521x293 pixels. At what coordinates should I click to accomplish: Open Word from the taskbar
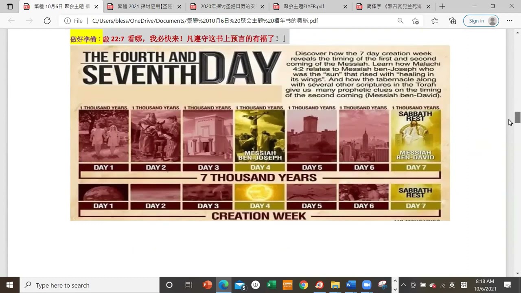[351, 285]
